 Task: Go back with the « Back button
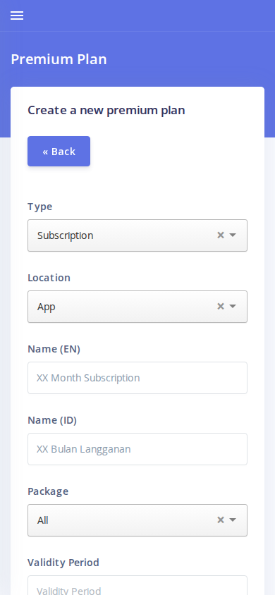click(x=59, y=151)
